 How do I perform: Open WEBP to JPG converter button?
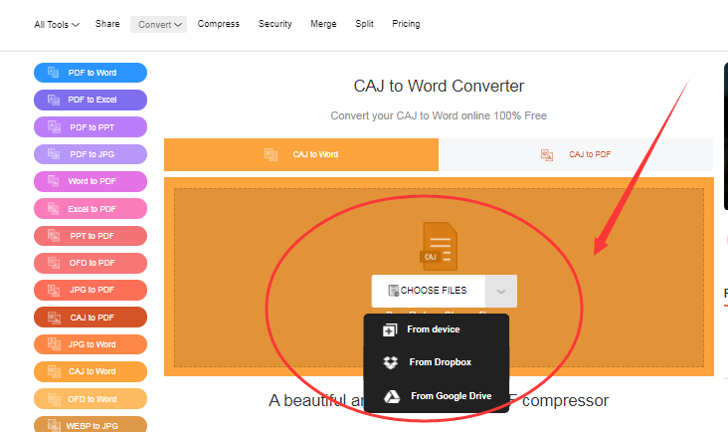click(91, 425)
